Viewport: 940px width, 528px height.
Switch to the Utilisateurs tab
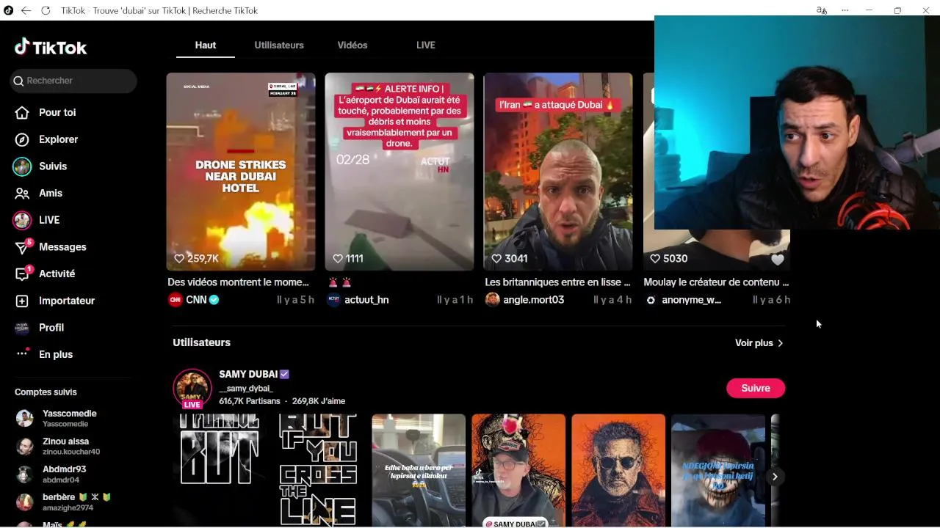[x=279, y=45]
